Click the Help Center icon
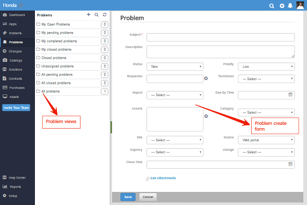The width and height of the screenshot is (307, 205). (x=5, y=178)
